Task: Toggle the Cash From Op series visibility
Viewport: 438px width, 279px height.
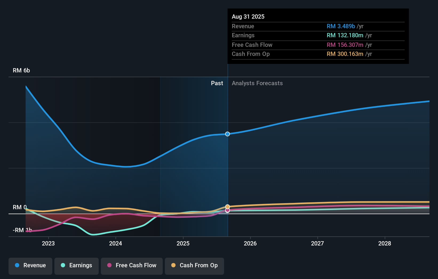Action: [x=194, y=266]
